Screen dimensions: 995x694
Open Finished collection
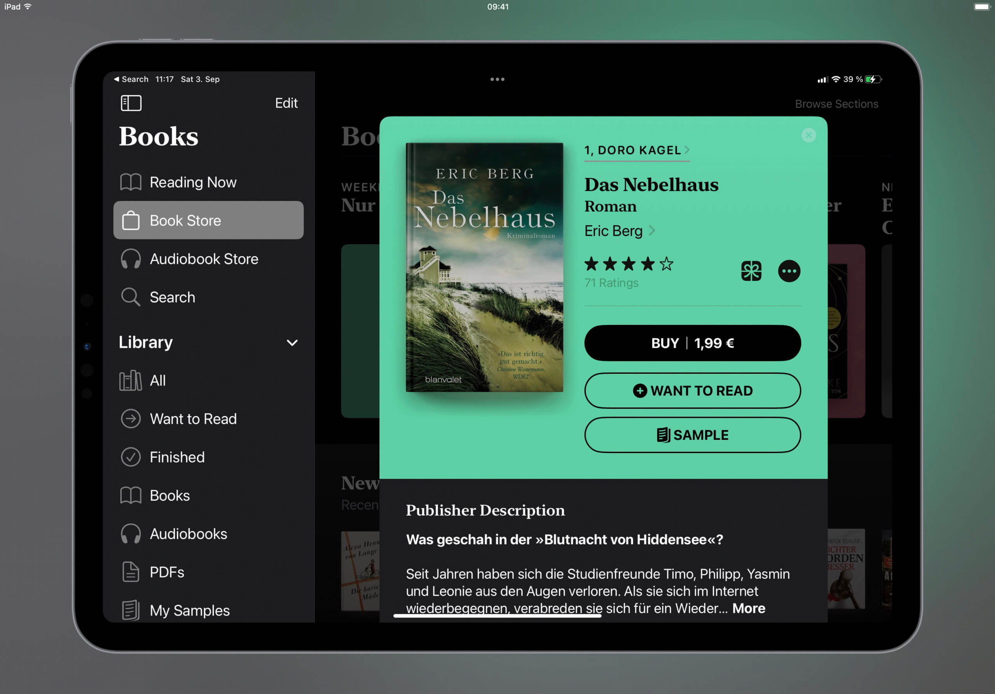(208, 457)
